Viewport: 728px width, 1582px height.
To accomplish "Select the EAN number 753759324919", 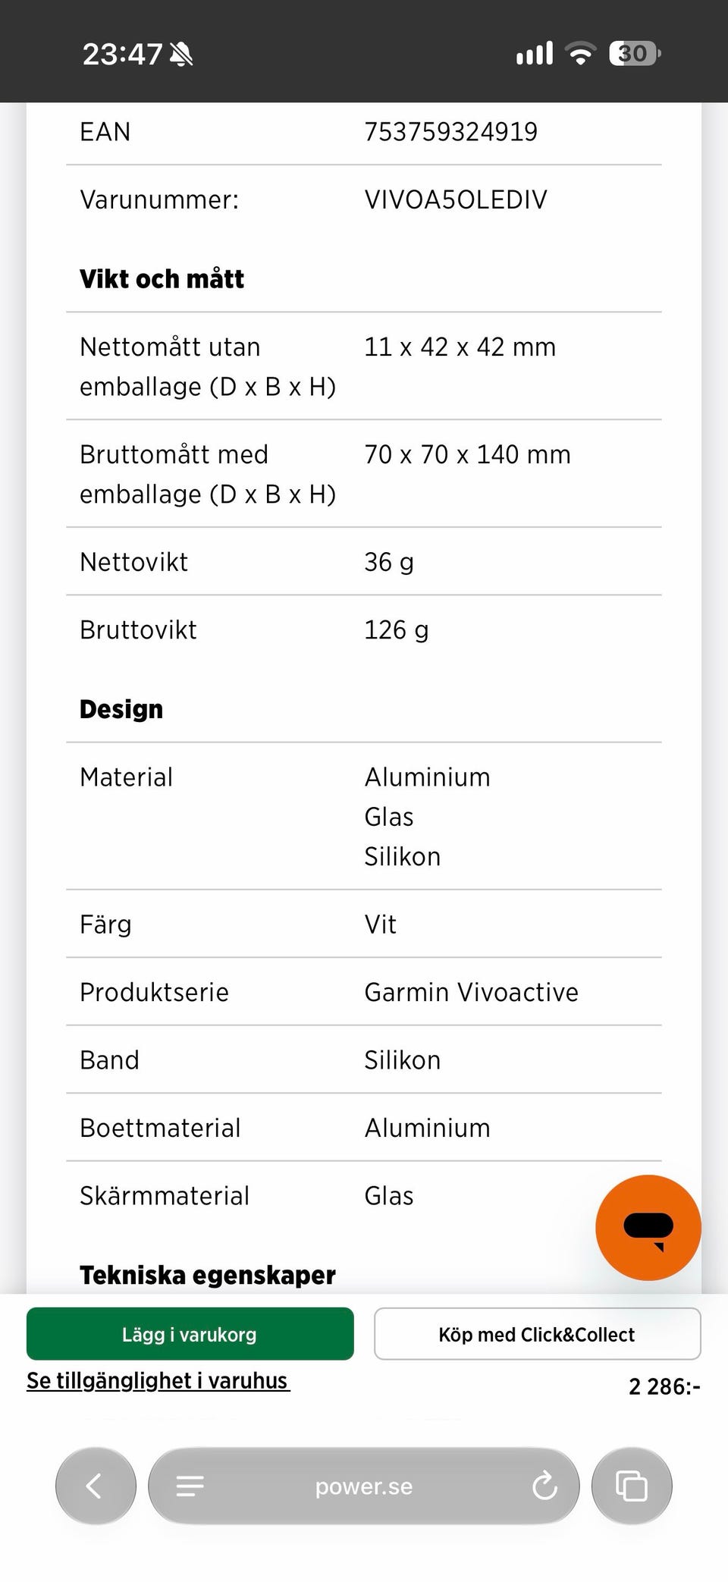I will (450, 132).
